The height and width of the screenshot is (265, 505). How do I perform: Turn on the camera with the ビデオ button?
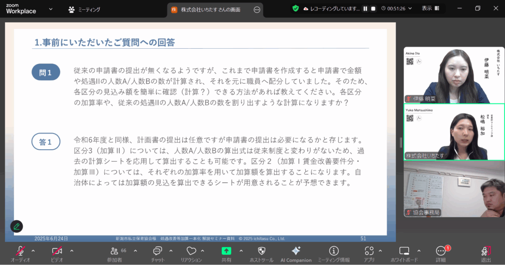point(57,251)
